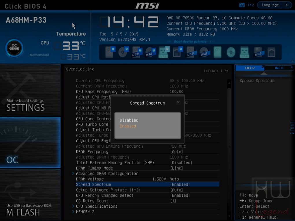
Task: Select the UEFI USB CD/DVD boot icon
Action: coord(151,52)
